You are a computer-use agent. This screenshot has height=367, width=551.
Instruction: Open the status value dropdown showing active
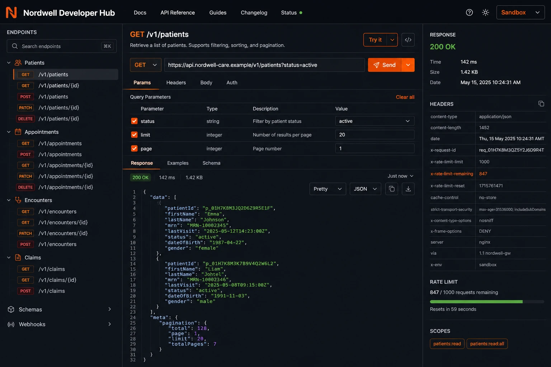[x=375, y=121]
